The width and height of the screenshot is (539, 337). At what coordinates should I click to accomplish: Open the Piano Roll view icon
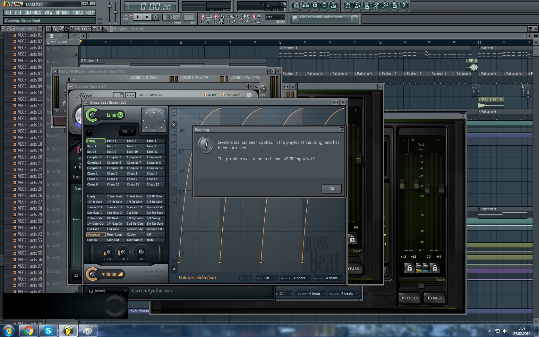tap(315, 5)
